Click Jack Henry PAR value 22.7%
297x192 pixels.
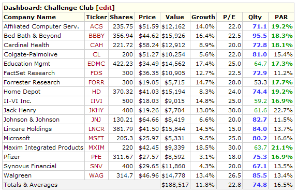(283, 110)
